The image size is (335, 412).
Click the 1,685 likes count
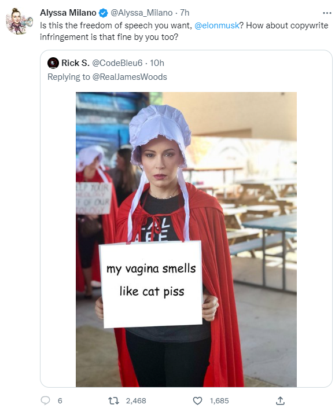point(219,400)
